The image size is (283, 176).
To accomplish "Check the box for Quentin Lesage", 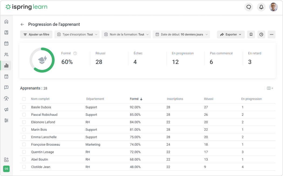I will tap(24, 152).
